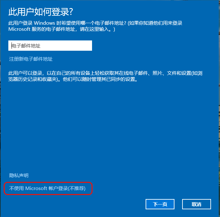Choose sign in without Microsoft account option
220x217 pixels.
[x=47, y=188]
